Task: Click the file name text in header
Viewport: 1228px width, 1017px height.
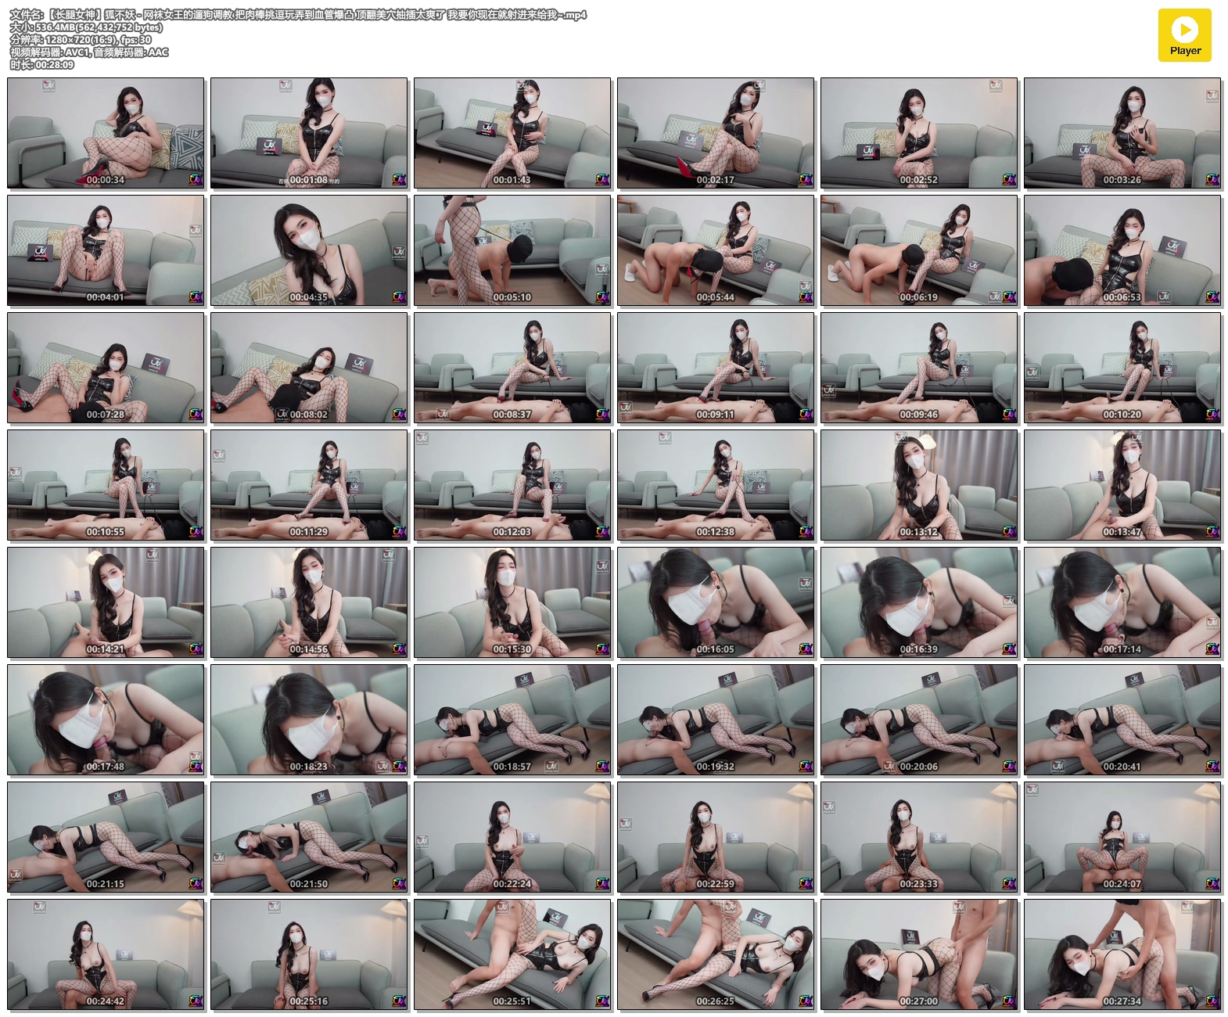Action: click(x=297, y=15)
